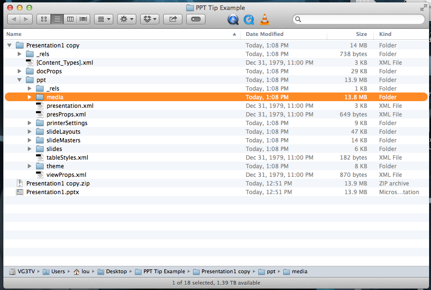Sort by the Size column header

click(350, 34)
